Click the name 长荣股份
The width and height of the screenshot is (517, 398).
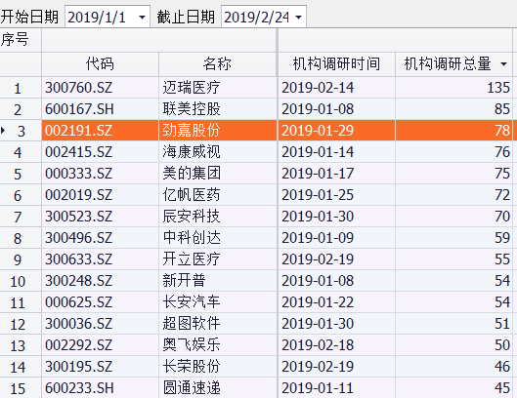(x=192, y=367)
